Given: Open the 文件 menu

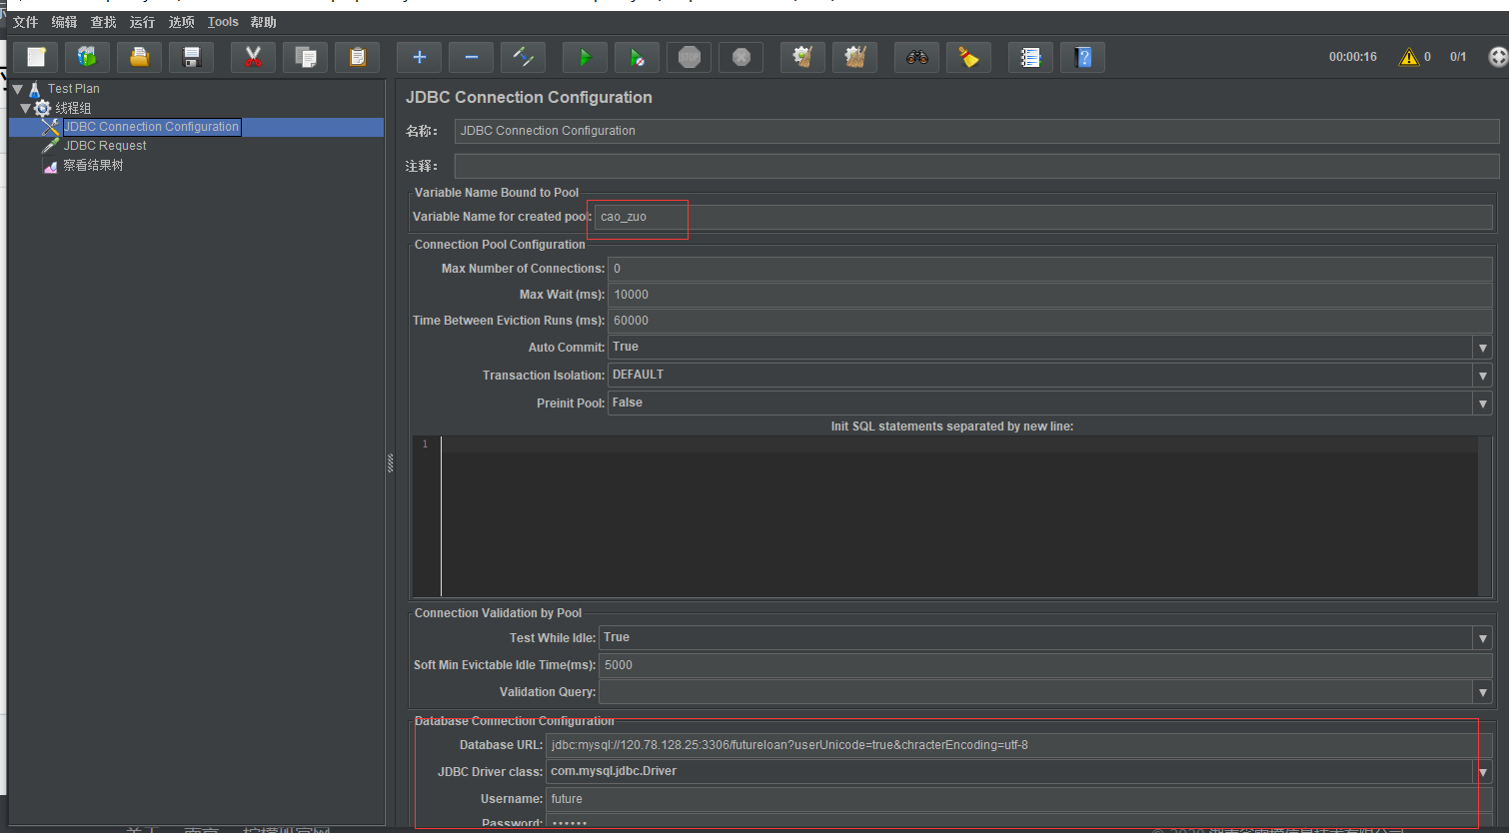Looking at the screenshot, I should coord(26,22).
